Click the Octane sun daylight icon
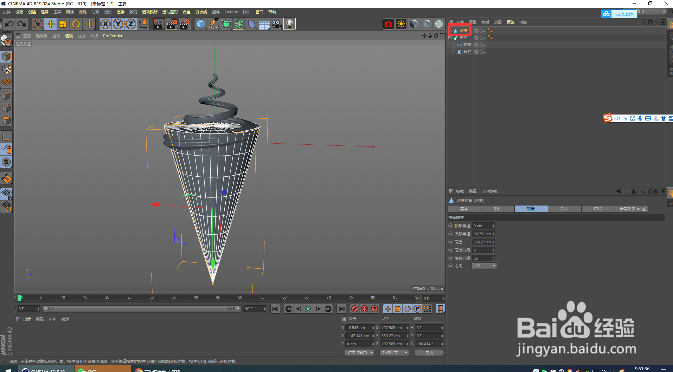 coord(401,24)
